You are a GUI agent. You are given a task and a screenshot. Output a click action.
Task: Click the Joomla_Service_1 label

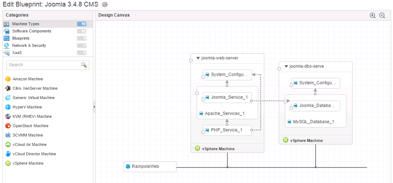[x=230, y=97]
